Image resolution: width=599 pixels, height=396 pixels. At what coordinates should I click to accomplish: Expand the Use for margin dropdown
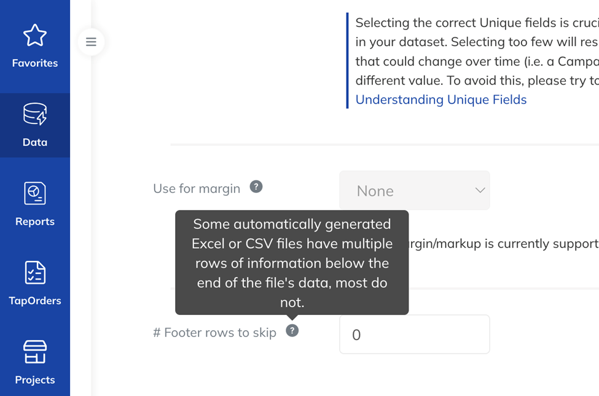coord(415,190)
